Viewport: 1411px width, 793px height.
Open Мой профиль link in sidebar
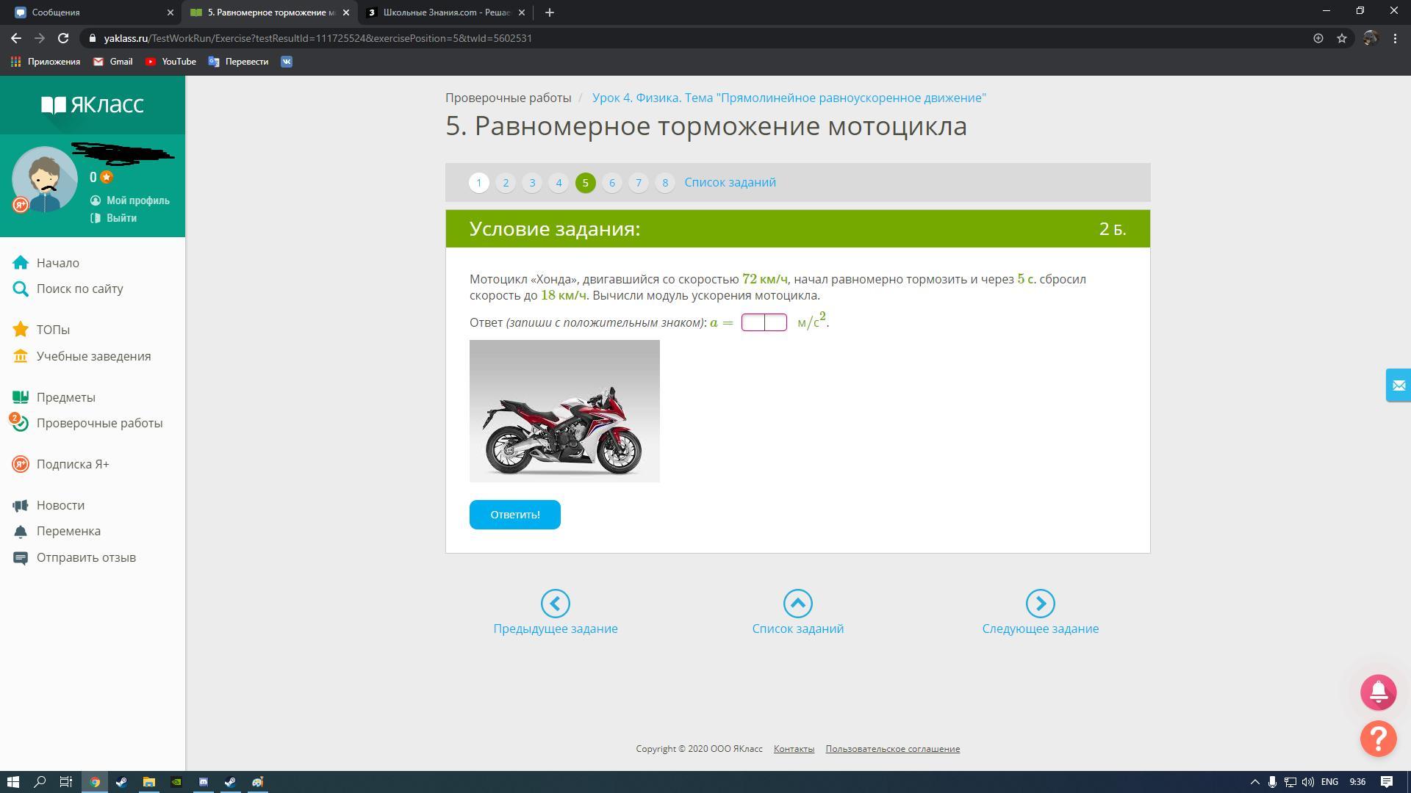click(x=137, y=200)
